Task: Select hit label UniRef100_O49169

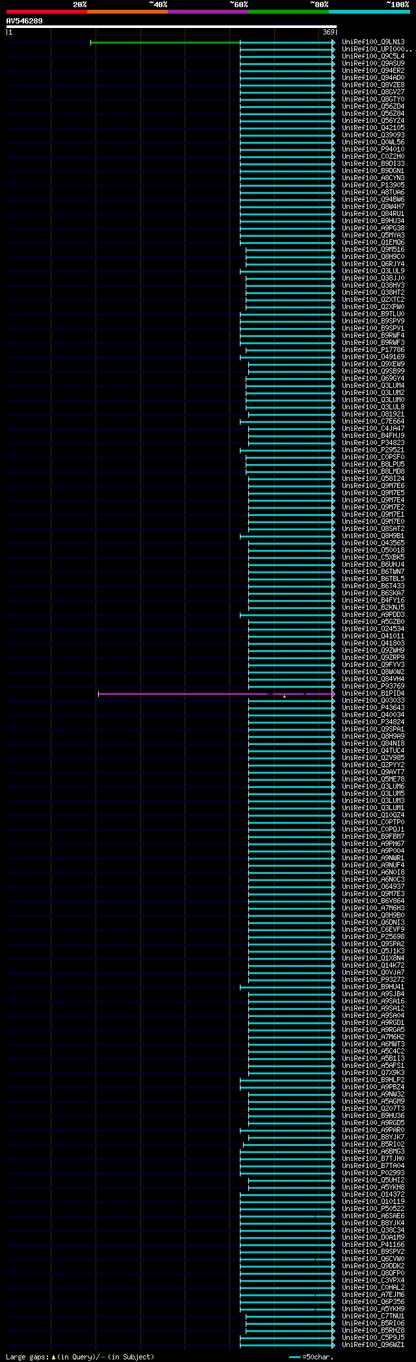Action: click(373, 357)
